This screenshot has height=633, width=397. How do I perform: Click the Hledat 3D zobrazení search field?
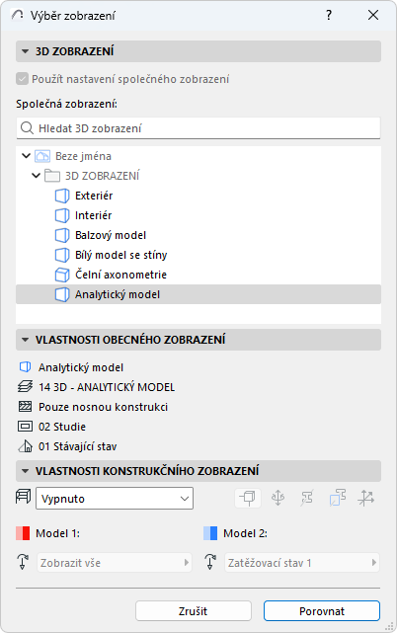(x=198, y=128)
